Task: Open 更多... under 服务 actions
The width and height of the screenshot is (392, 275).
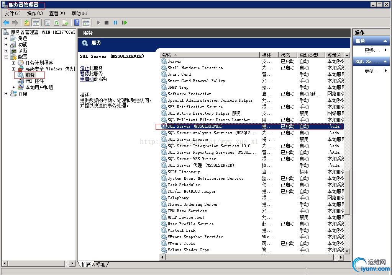Action: (372, 50)
